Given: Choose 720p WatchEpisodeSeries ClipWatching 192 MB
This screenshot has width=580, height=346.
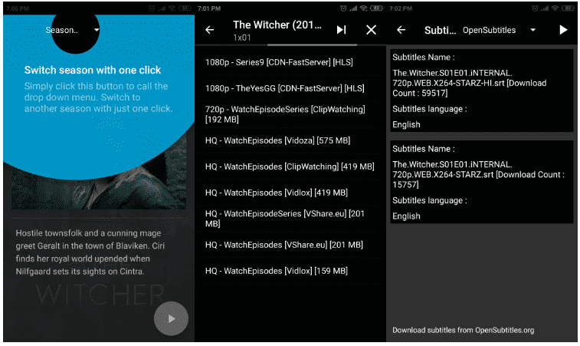Looking at the screenshot, I should (x=285, y=114).
